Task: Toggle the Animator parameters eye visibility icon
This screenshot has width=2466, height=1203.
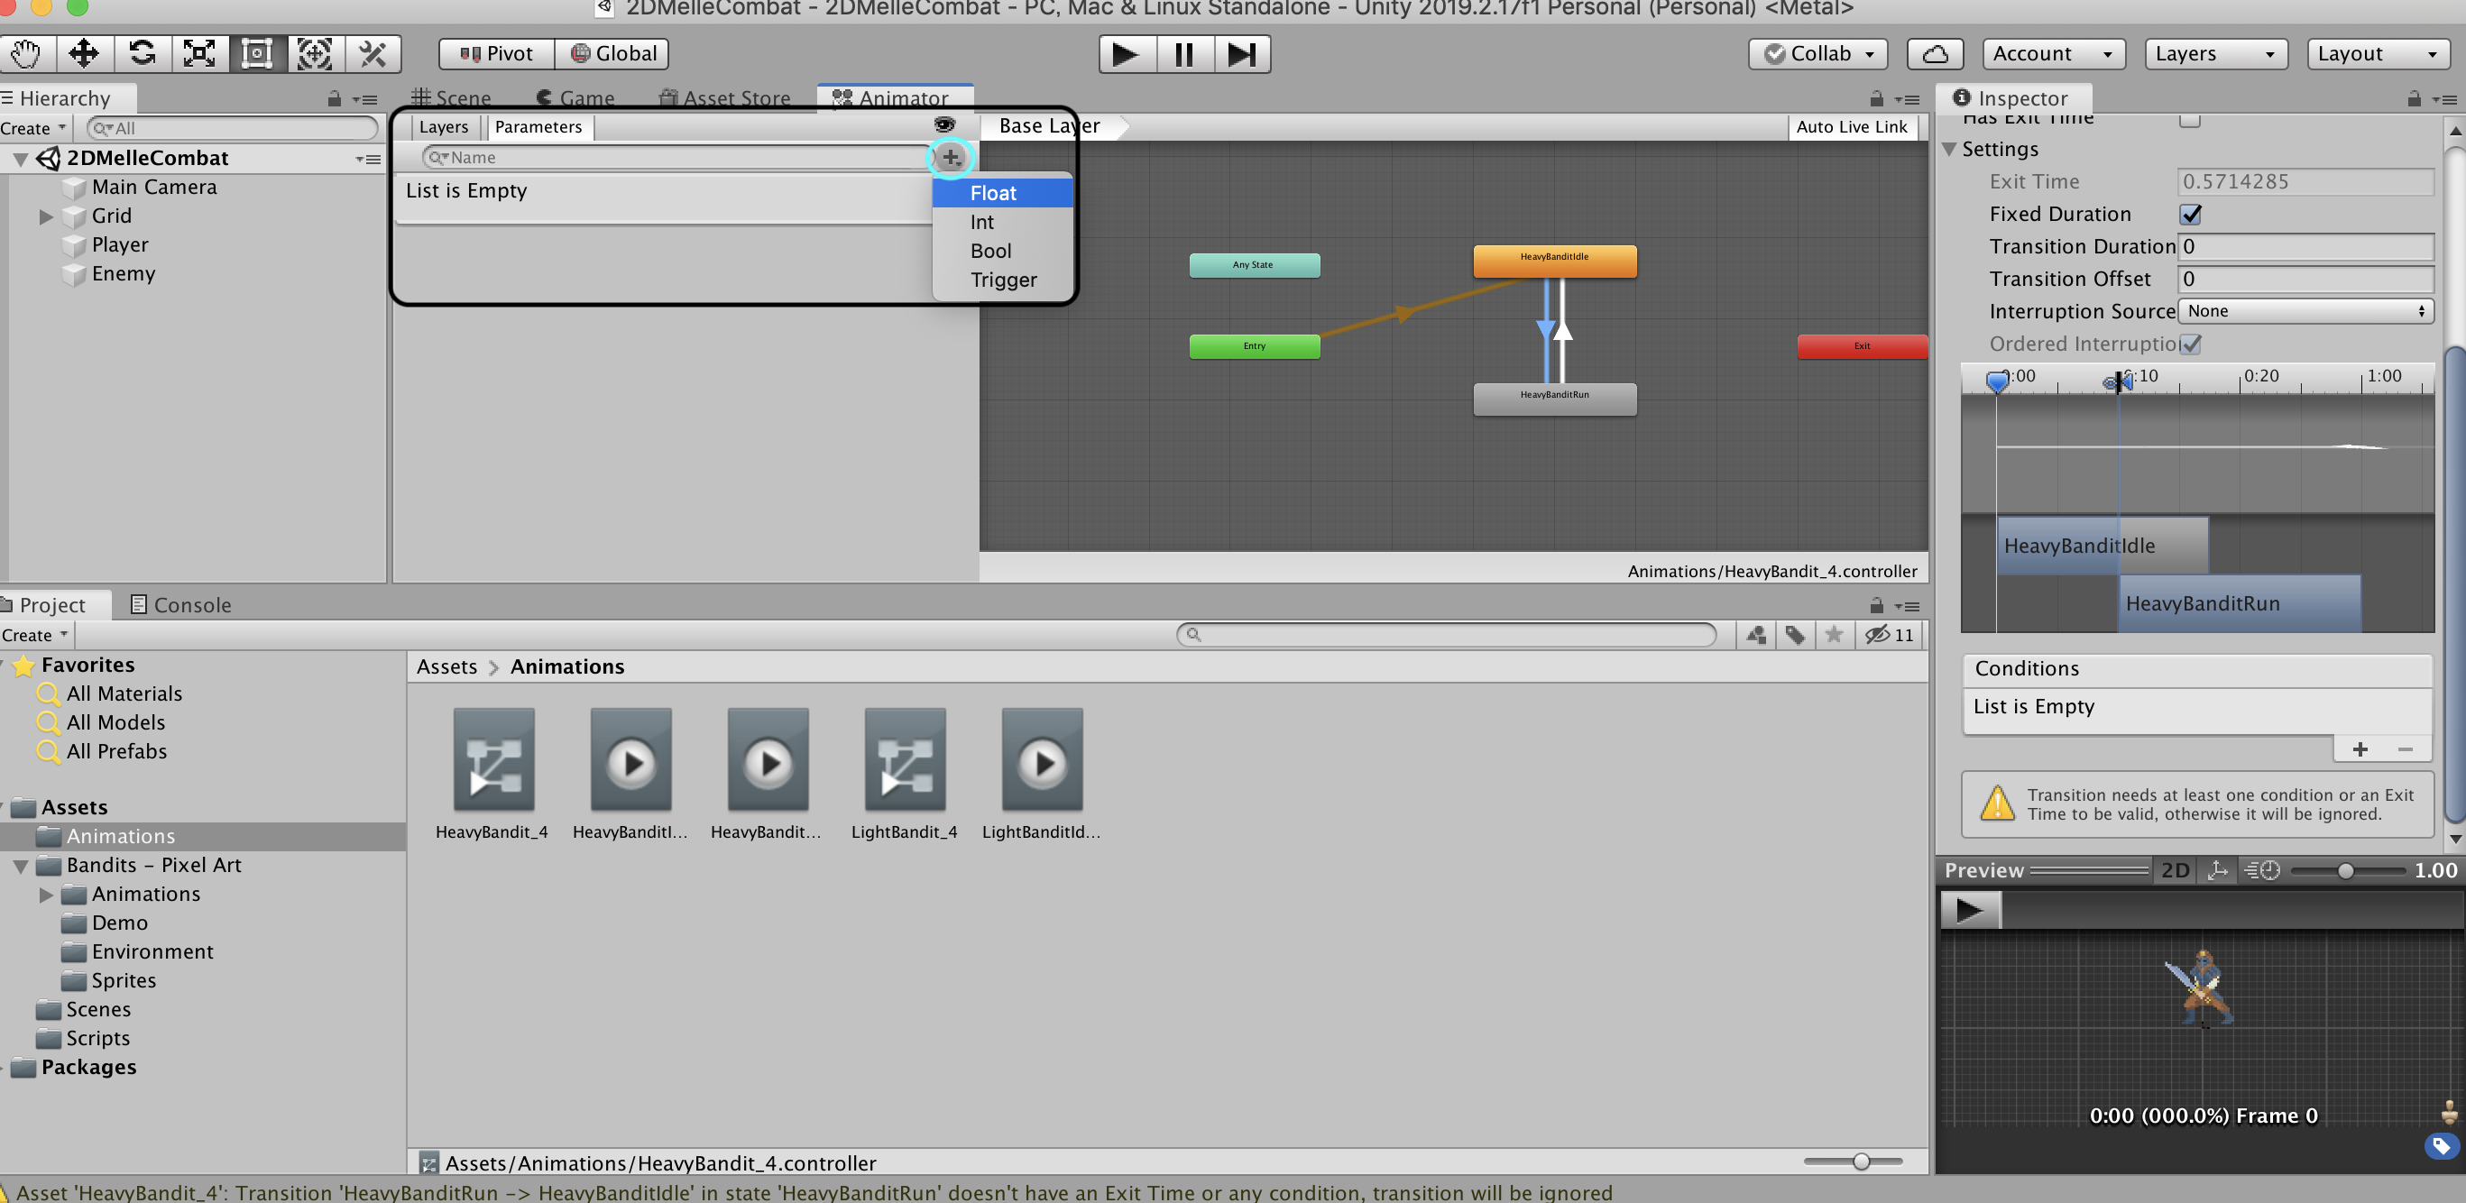Action: 943,125
